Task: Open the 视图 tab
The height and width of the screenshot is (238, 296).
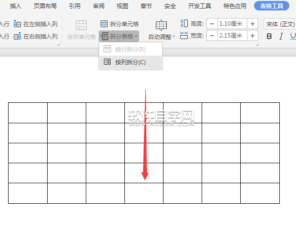Action: coord(122,6)
